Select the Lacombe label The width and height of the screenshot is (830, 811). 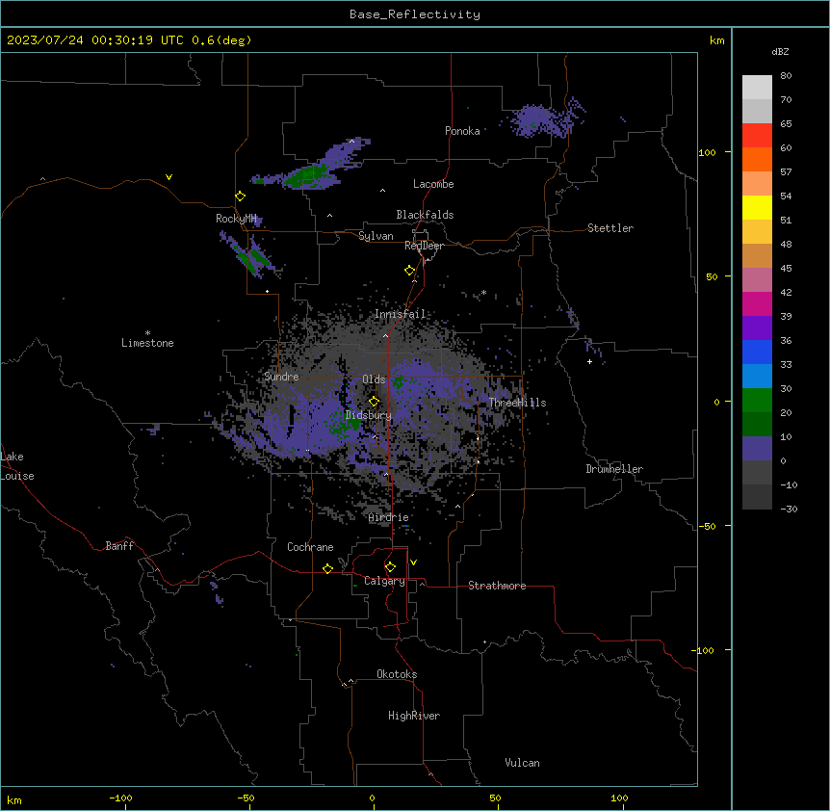[433, 184]
